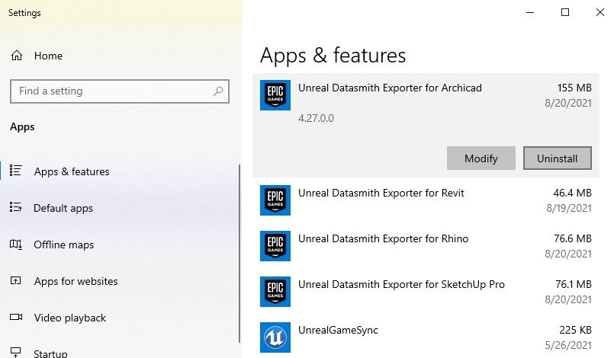The height and width of the screenshot is (358, 614).
Task: Click the Epic Games icon beside SketchUp Pro exporter
Action: [275, 292]
